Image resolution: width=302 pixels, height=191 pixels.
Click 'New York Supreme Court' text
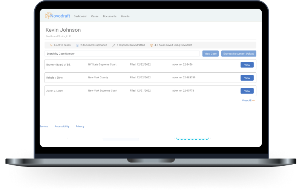(103, 91)
